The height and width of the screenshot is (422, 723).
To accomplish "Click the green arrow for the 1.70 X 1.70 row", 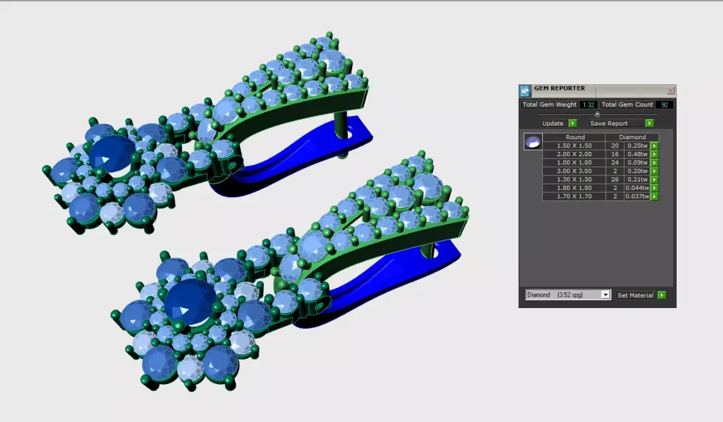I will pyautogui.click(x=654, y=196).
